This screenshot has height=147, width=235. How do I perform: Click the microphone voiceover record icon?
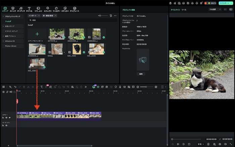(120, 87)
